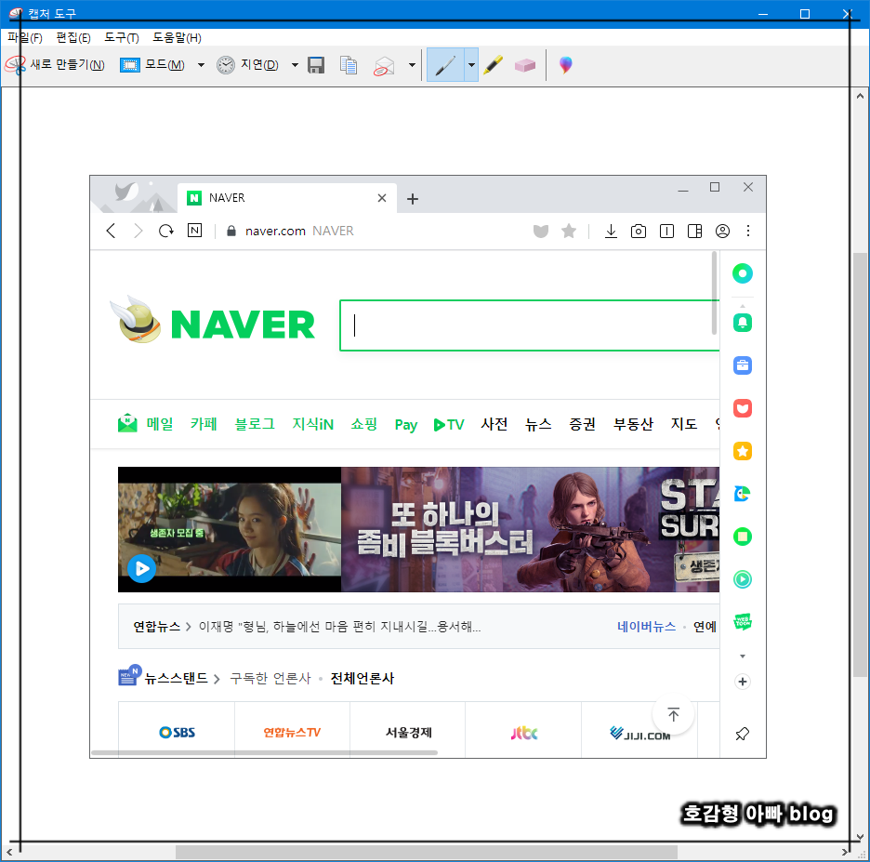Expand the 지연 delay dropdown arrow
The width and height of the screenshot is (870, 862).
click(x=295, y=65)
